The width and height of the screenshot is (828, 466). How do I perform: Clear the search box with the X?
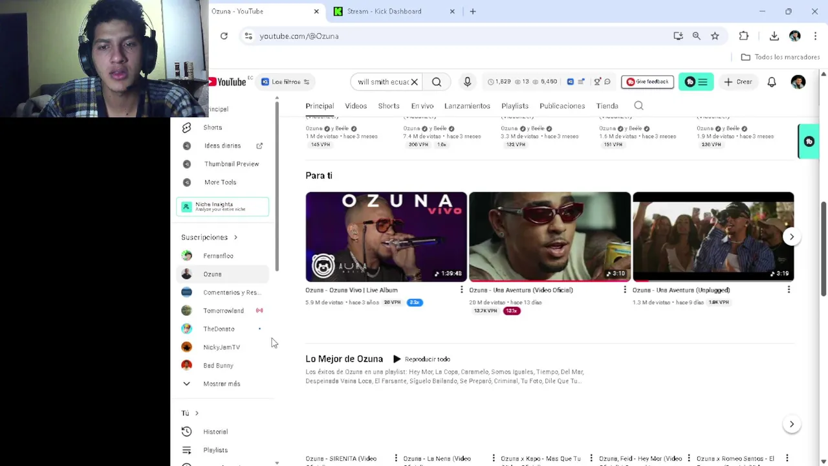click(x=414, y=82)
